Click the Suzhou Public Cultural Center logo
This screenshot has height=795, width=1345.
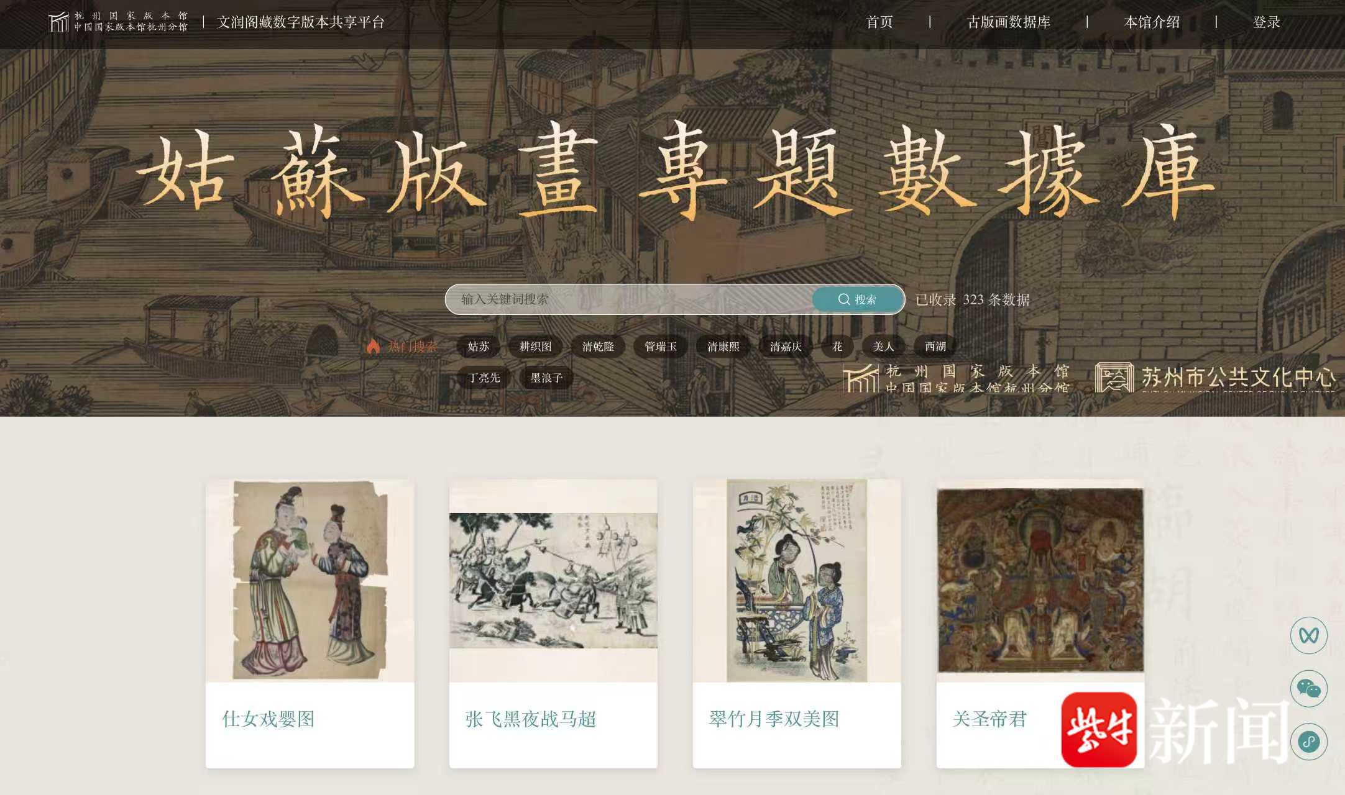tap(1215, 377)
